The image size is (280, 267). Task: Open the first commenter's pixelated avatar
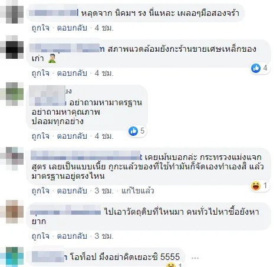(12, 11)
